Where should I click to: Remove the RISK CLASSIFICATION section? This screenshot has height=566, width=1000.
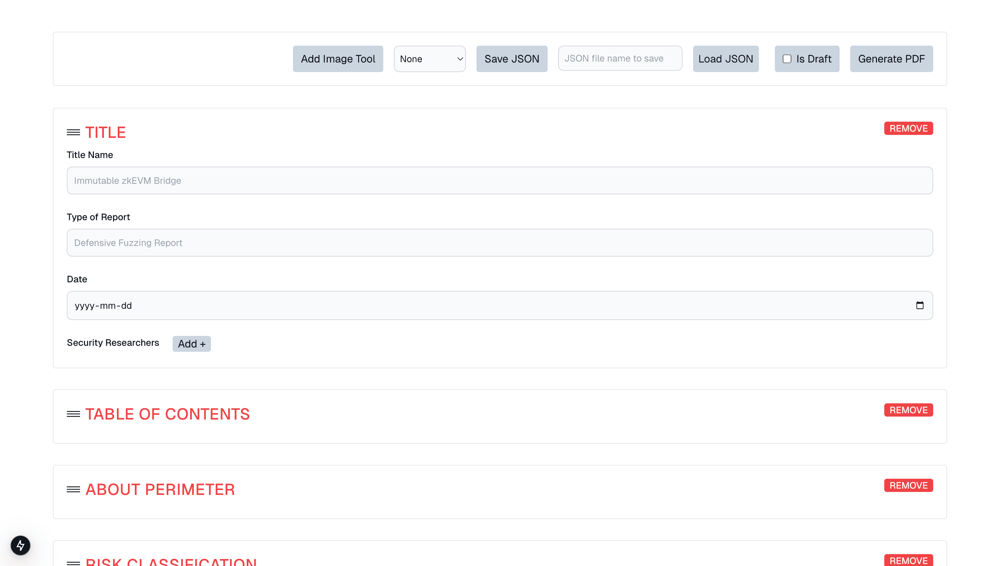point(908,560)
